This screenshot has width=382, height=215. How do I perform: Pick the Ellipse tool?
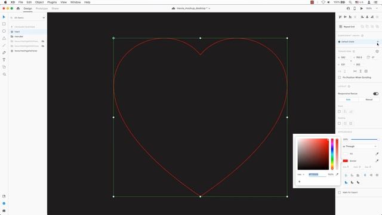(x=4, y=31)
